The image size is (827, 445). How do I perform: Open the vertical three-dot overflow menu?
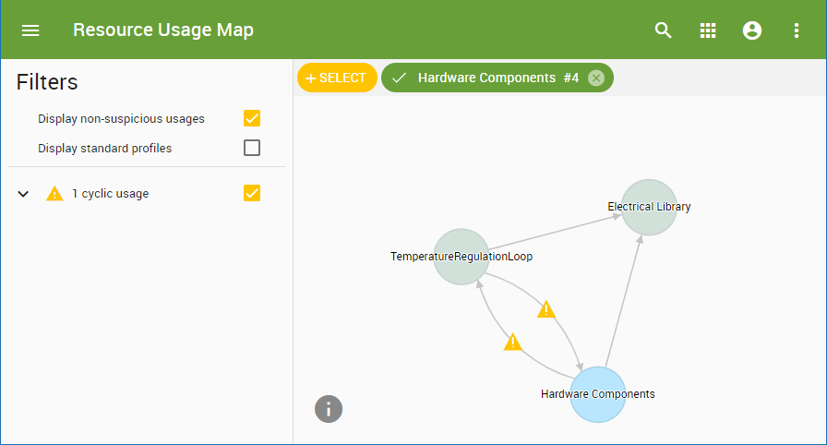point(797,30)
